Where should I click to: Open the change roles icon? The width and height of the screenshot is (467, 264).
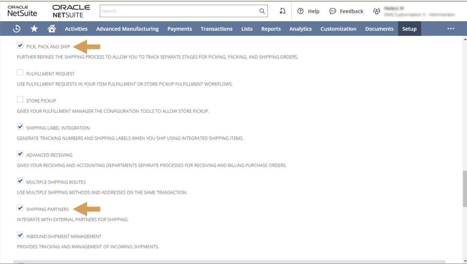[x=377, y=11]
